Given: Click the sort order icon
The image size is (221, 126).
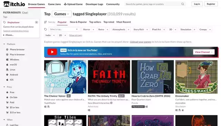Looking at the screenshot, I should [x=45, y=22].
